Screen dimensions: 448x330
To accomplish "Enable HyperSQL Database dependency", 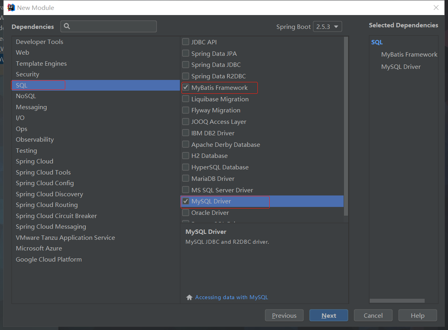I will point(186,167).
